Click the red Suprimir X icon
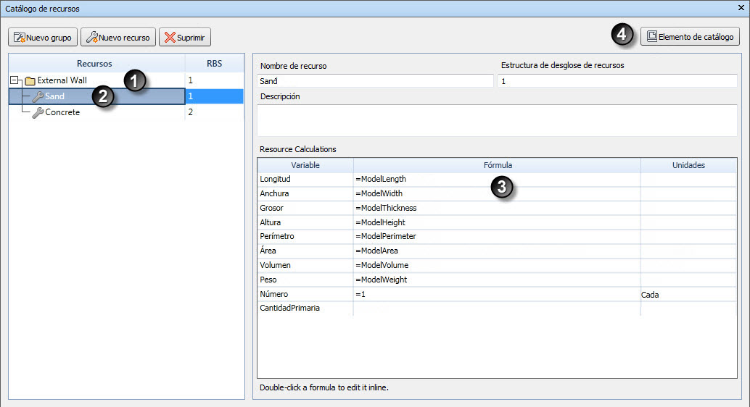The height and width of the screenshot is (407, 750). point(170,37)
